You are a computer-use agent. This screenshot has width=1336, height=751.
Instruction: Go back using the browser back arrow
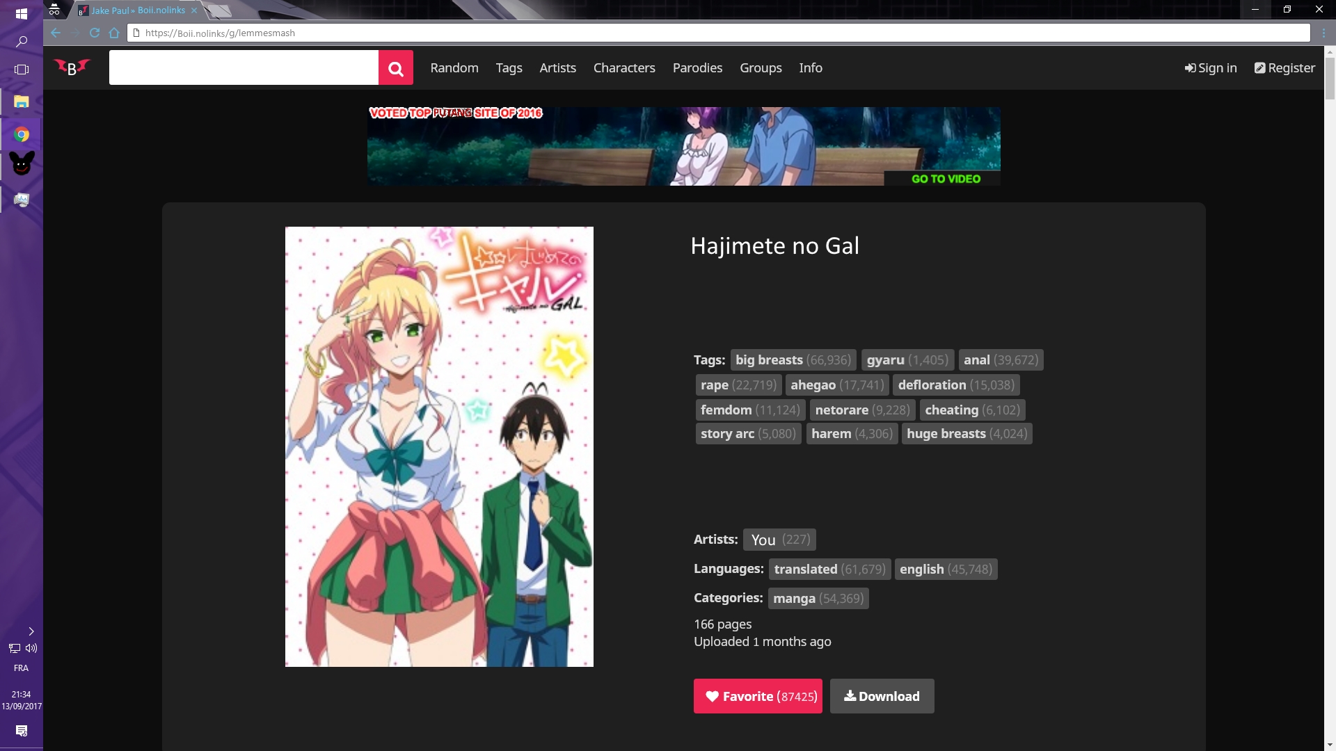click(x=56, y=33)
